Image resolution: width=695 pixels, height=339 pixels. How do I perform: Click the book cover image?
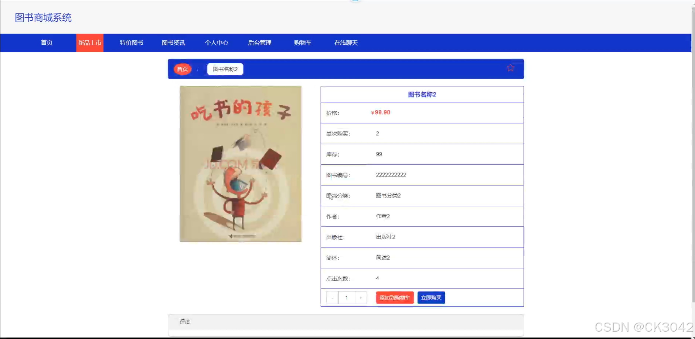coord(241,164)
